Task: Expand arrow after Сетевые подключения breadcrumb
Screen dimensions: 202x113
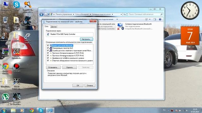Action: pos(112,14)
